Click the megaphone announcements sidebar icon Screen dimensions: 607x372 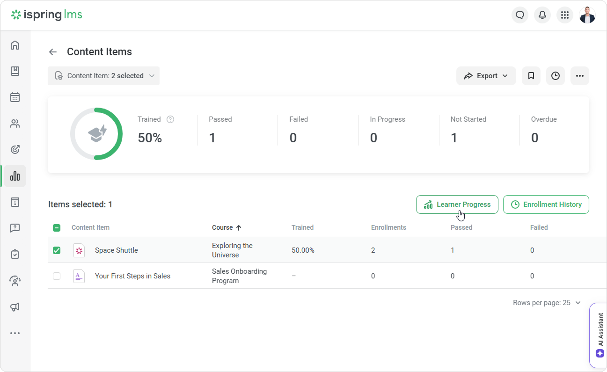15,307
